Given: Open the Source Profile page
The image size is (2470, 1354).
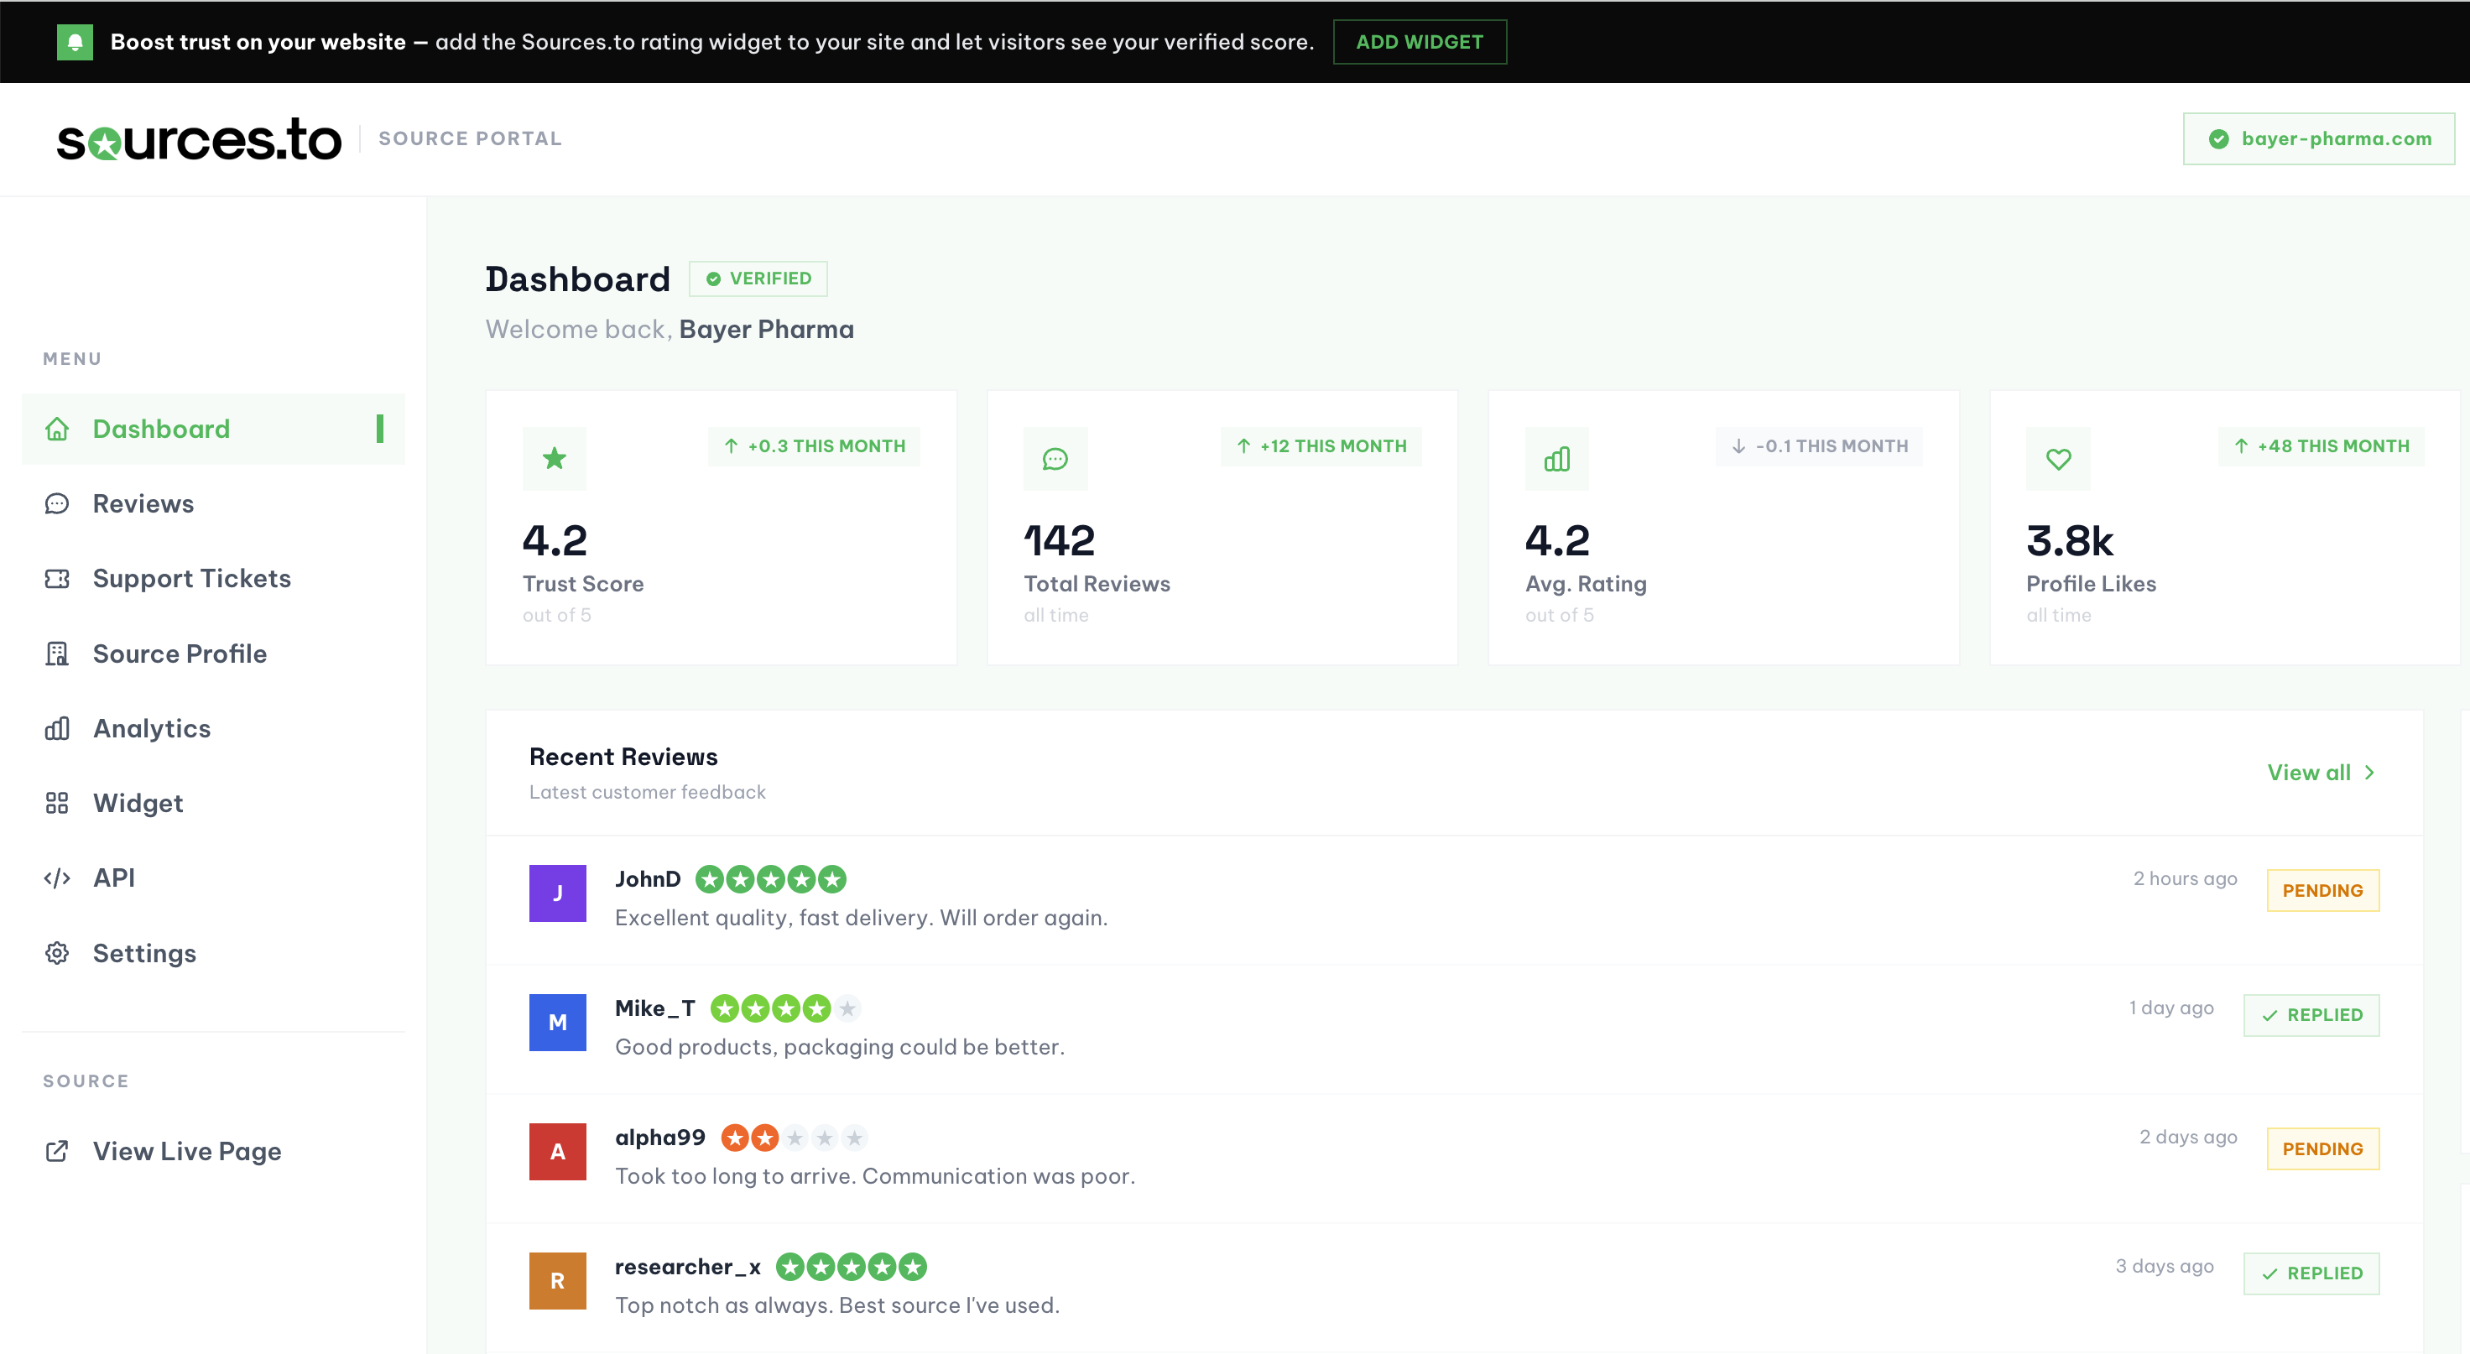Looking at the screenshot, I should (213, 654).
